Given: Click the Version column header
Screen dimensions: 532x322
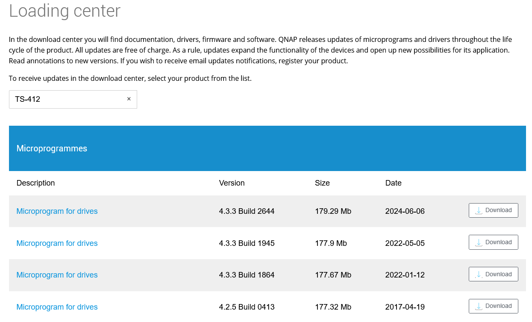Looking at the screenshot, I should click(232, 183).
